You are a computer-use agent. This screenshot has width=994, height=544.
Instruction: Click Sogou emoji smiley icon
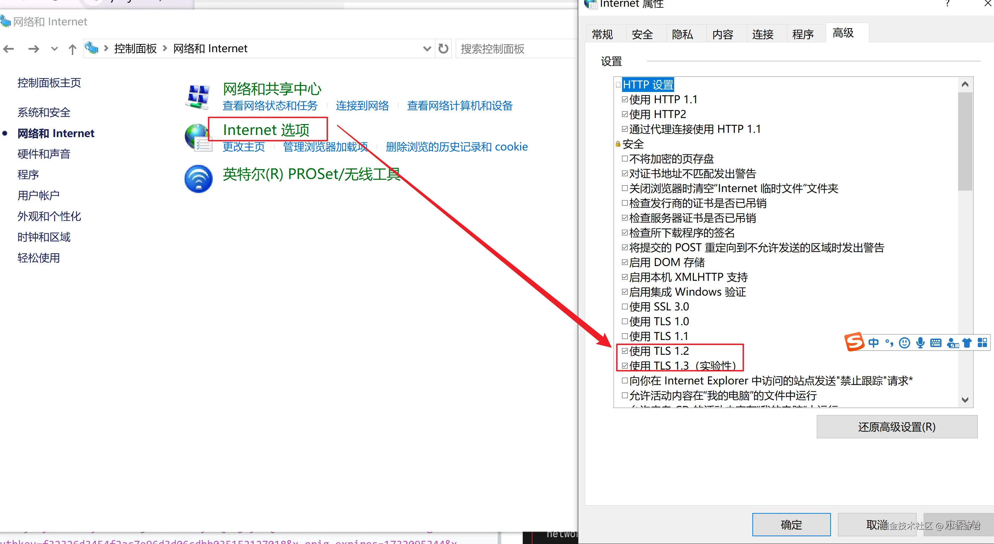(904, 343)
